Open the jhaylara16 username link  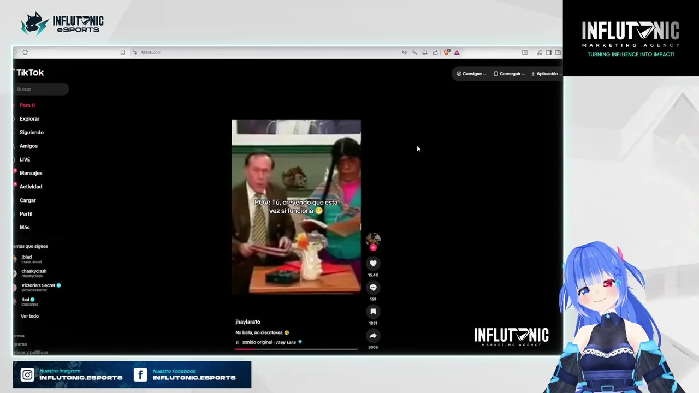(248, 322)
